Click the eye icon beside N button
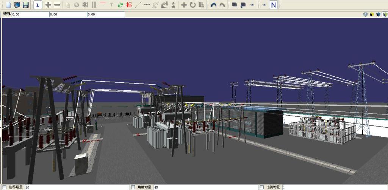 coord(264,5)
